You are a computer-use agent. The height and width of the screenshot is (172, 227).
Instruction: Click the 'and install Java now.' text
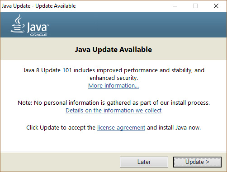[x=174, y=128]
